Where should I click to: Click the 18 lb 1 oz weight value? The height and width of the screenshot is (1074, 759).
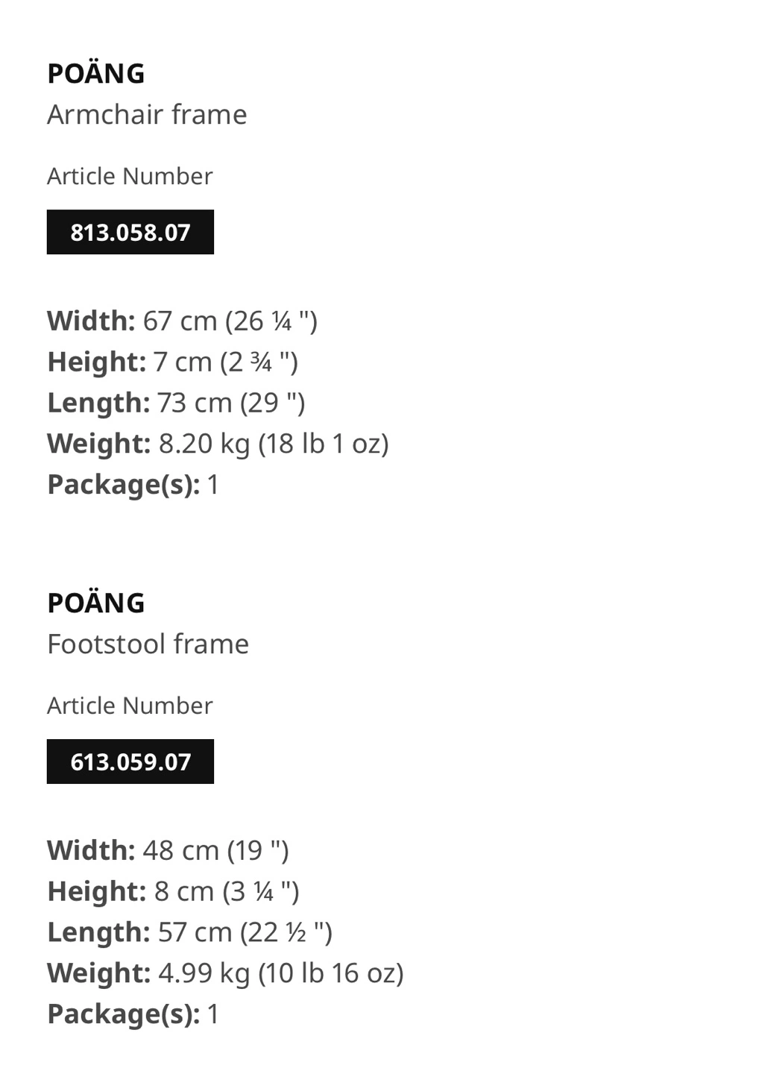(x=324, y=444)
